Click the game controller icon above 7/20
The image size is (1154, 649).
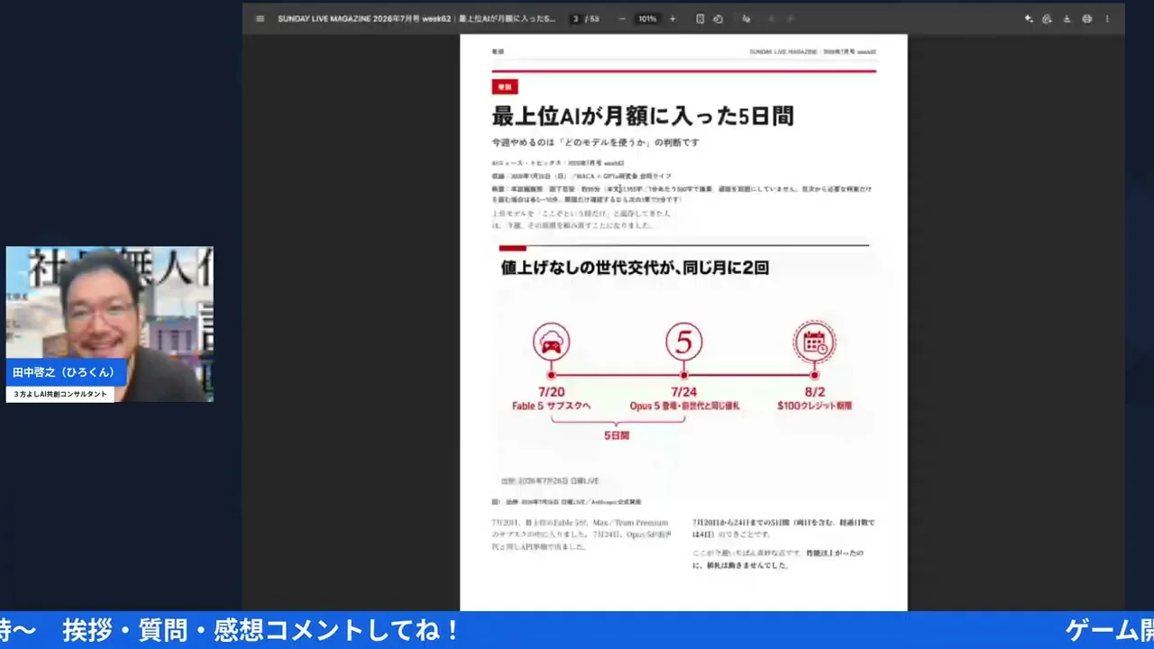point(551,342)
